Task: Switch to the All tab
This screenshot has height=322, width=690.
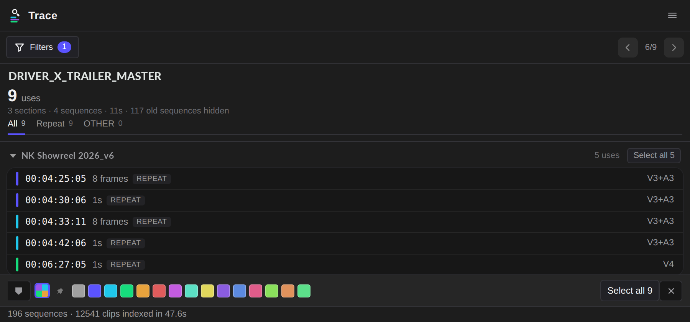Action: coord(16,124)
